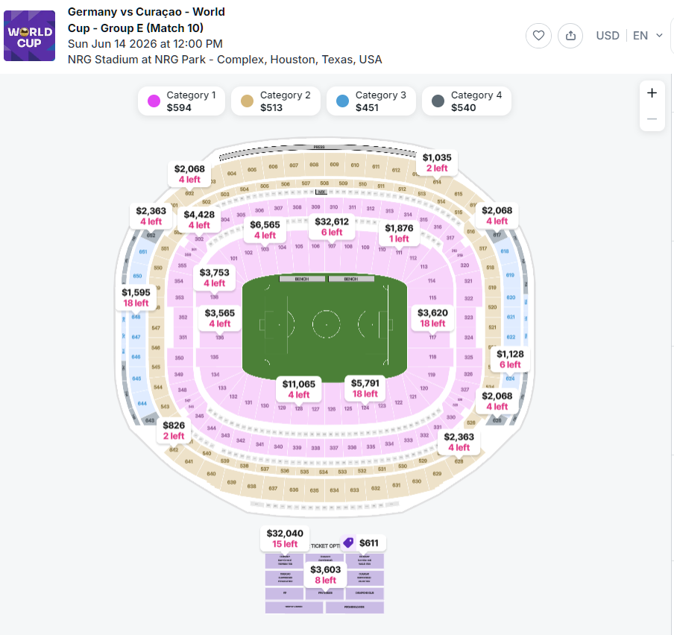Image resolution: width=674 pixels, height=635 pixels.
Task: Click the World Cup logo
Action: (x=29, y=36)
